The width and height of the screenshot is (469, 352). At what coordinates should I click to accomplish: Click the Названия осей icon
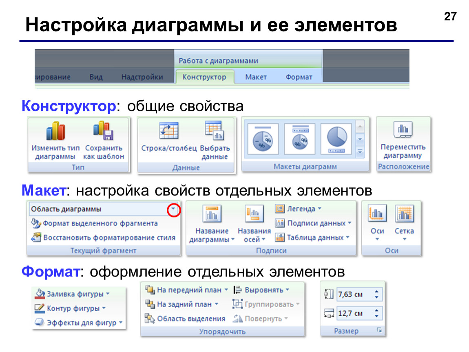point(254,214)
